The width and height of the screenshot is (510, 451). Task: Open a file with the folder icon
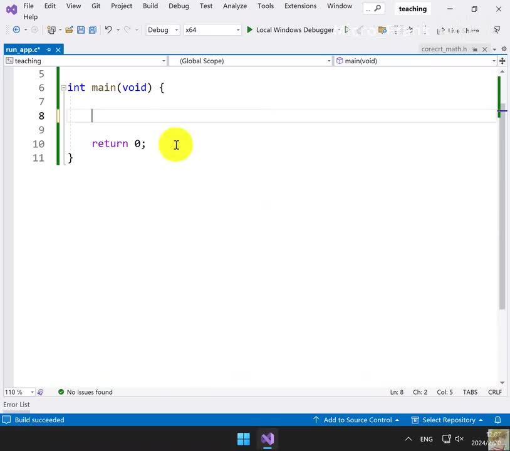point(69,30)
